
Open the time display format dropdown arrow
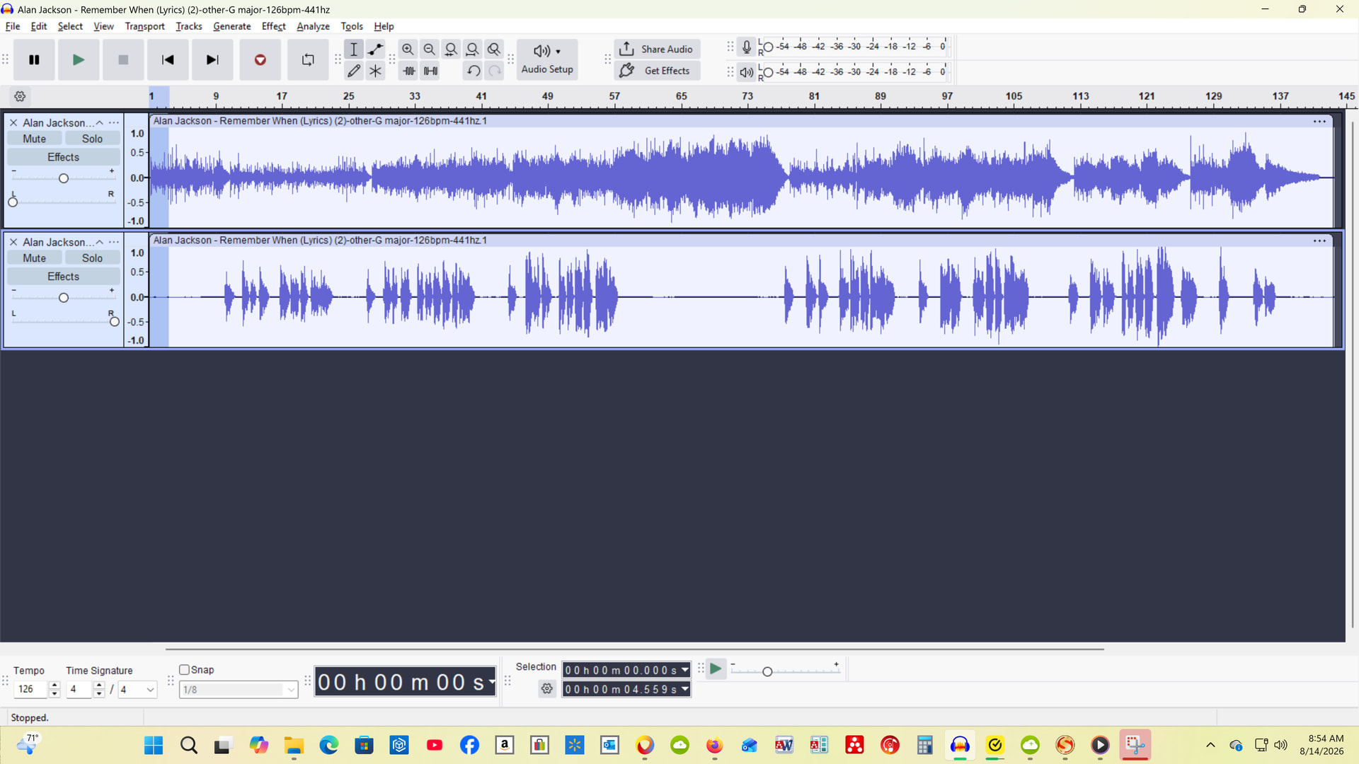click(x=492, y=682)
